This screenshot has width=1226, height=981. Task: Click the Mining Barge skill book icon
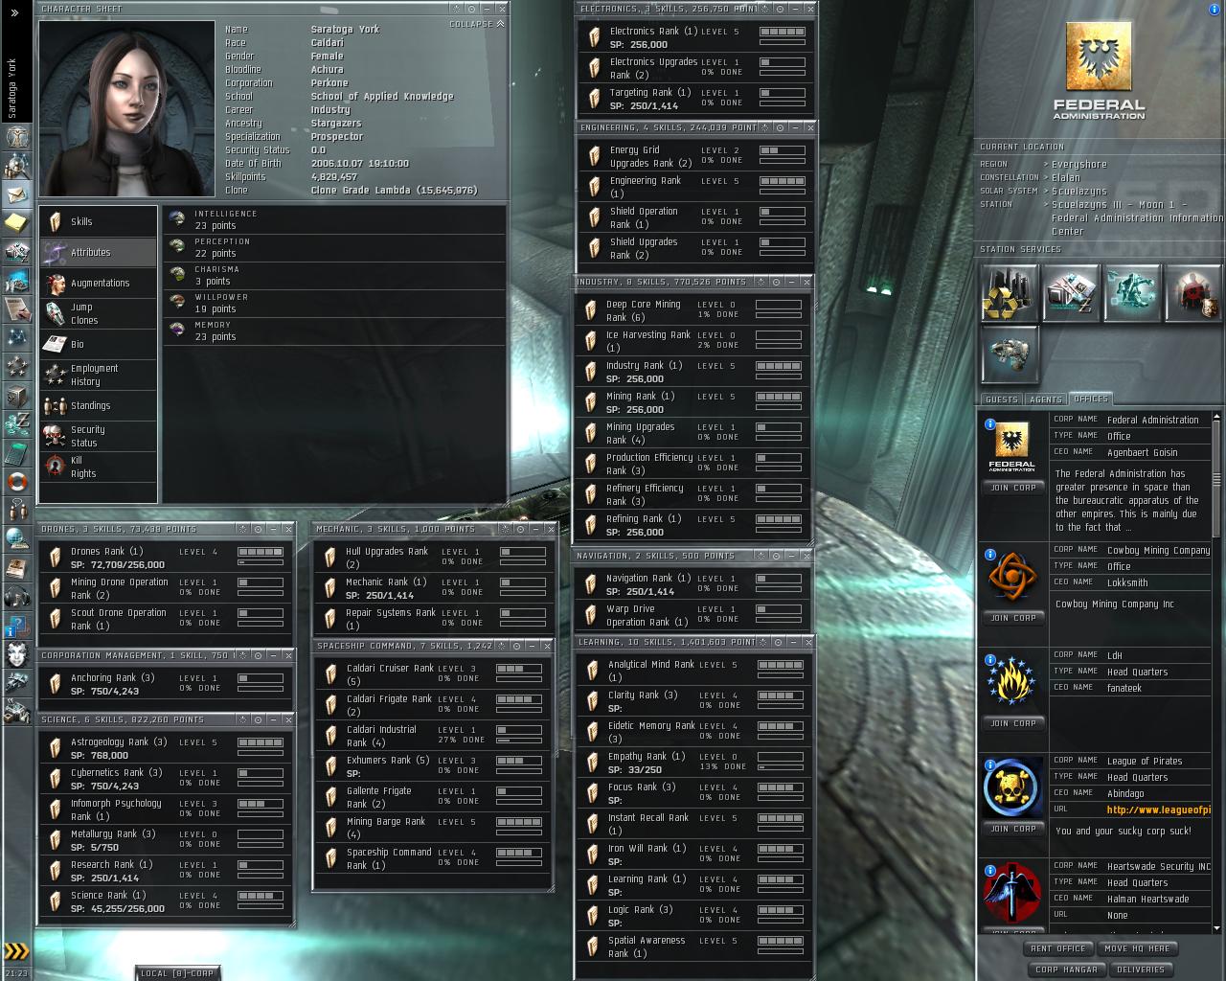(x=330, y=828)
